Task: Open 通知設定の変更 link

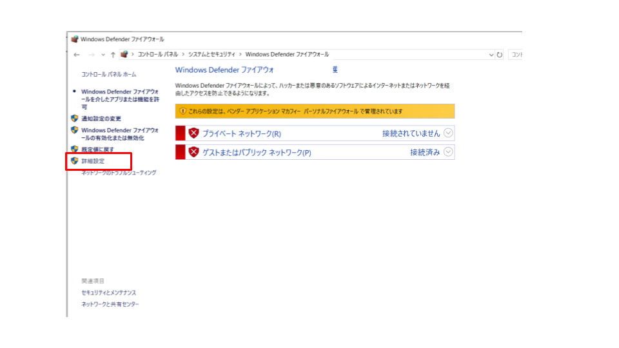Action: [x=101, y=119]
